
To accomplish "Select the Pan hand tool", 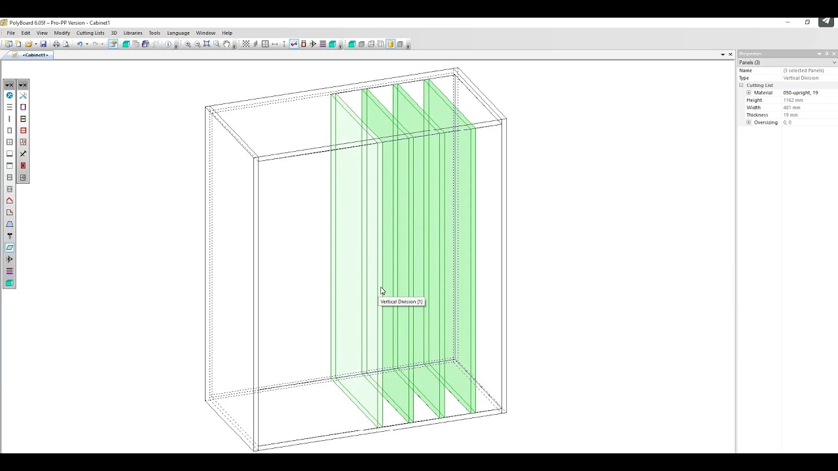I will tap(226, 44).
